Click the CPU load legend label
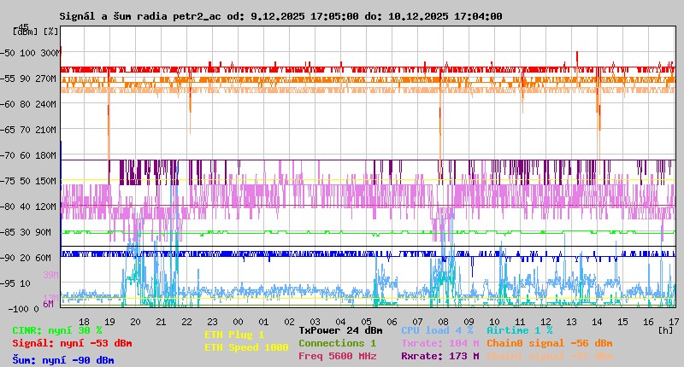 pyautogui.click(x=437, y=330)
